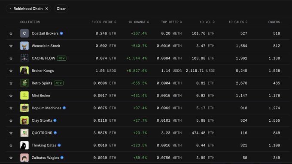Favorite Coattail Brokers with the star
The image size is (292, 164).
tap(11, 34)
